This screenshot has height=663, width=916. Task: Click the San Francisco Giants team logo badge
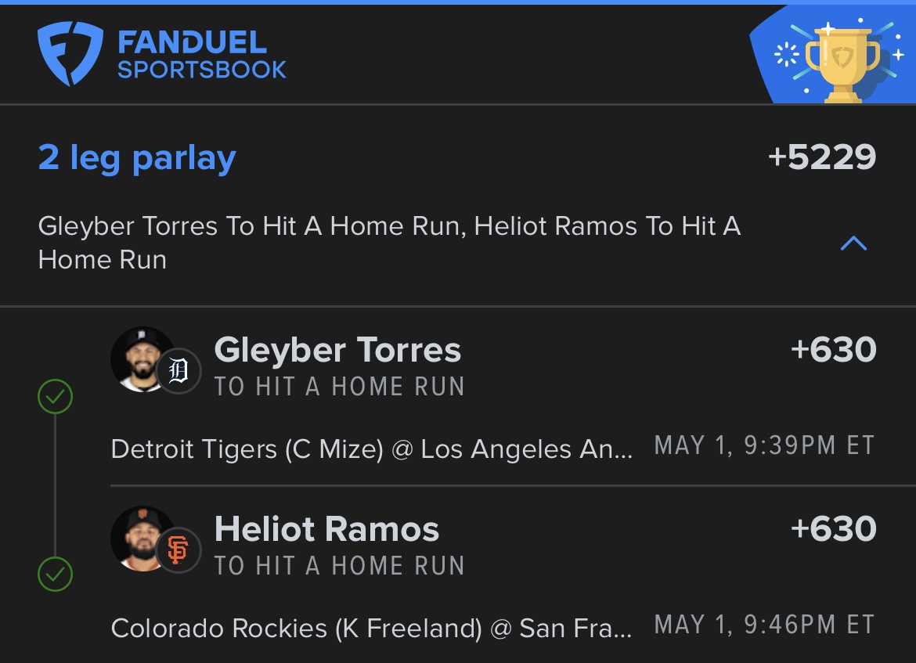pyautogui.click(x=179, y=549)
